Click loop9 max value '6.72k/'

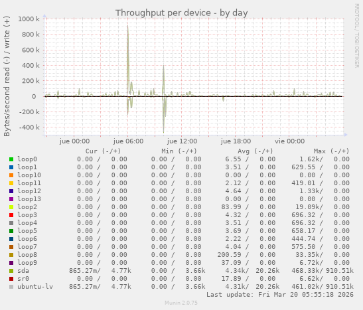pyautogui.click(x=311, y=263)
